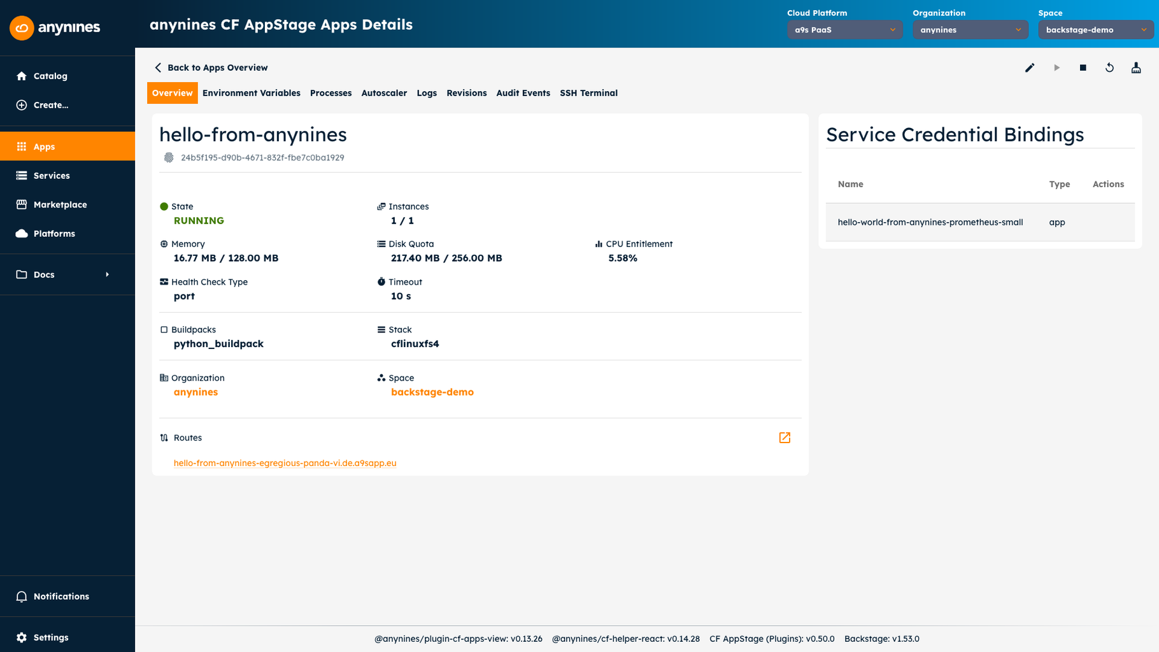Click the RUNNING state value

point(199,221)
